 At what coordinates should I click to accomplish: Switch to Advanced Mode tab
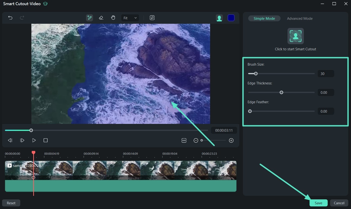coord(300,18)
